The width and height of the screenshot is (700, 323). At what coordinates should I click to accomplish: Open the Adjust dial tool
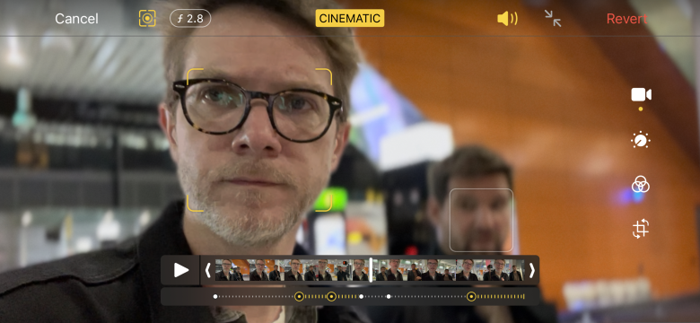(x=641, y=140)
